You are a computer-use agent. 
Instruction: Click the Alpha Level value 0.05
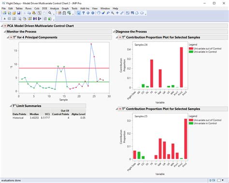click(x=83, y=118)
